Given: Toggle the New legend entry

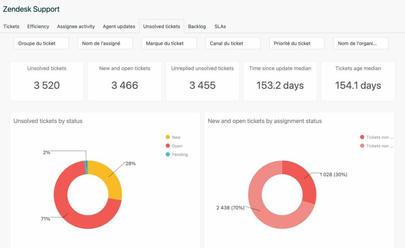Looking at the screenshot, I should [173, 137].
